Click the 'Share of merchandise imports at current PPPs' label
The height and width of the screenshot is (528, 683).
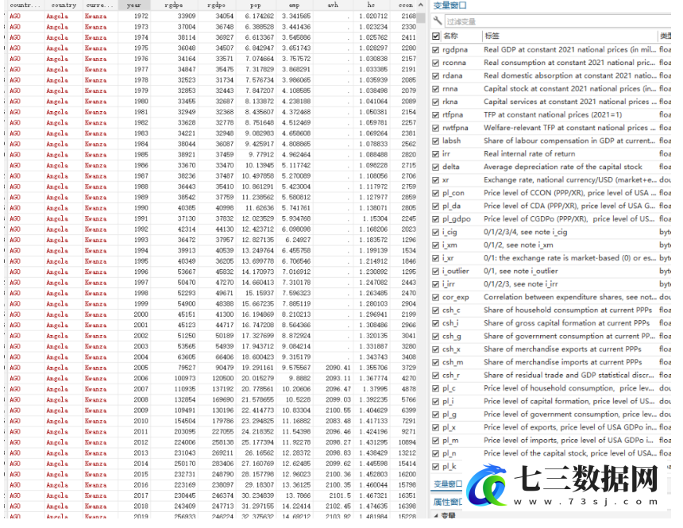562,363
